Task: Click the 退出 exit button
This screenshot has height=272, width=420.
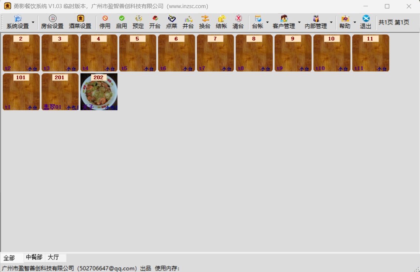Action: (x=366, y=22)
